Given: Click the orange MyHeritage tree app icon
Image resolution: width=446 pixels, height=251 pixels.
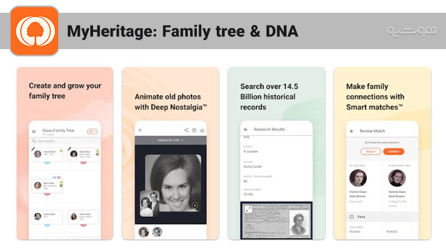Looking at the screenshot, I should click(x=35, y=31).
